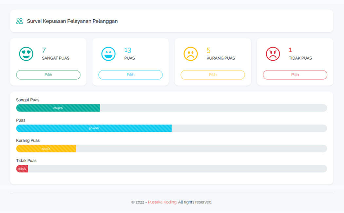Image resolution: width=344 pixels, height=213 pixels.
Task: Click the red 3.85% Tidak Puas bar
Action: click(22, 168)
